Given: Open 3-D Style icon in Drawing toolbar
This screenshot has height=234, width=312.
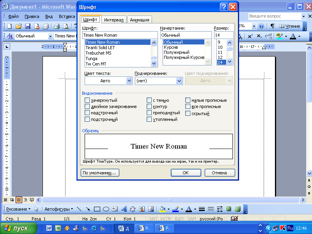Looking at the screenshot, I should coord(238,209).
